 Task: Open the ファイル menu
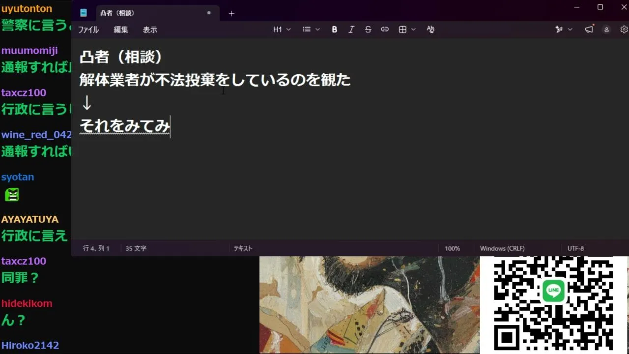click(88, 29)
